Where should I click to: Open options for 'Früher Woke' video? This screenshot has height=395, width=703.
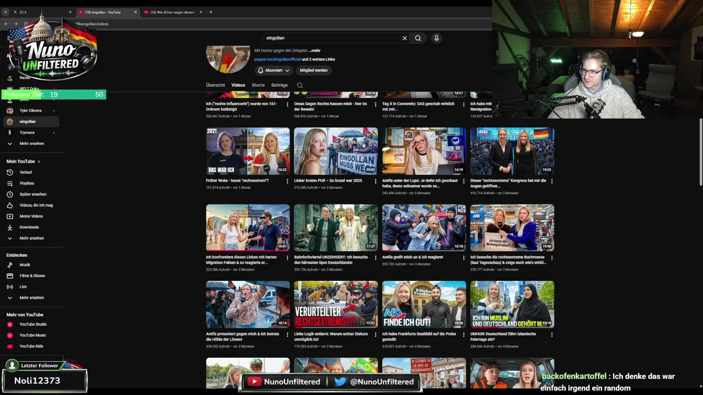(287, 181)
